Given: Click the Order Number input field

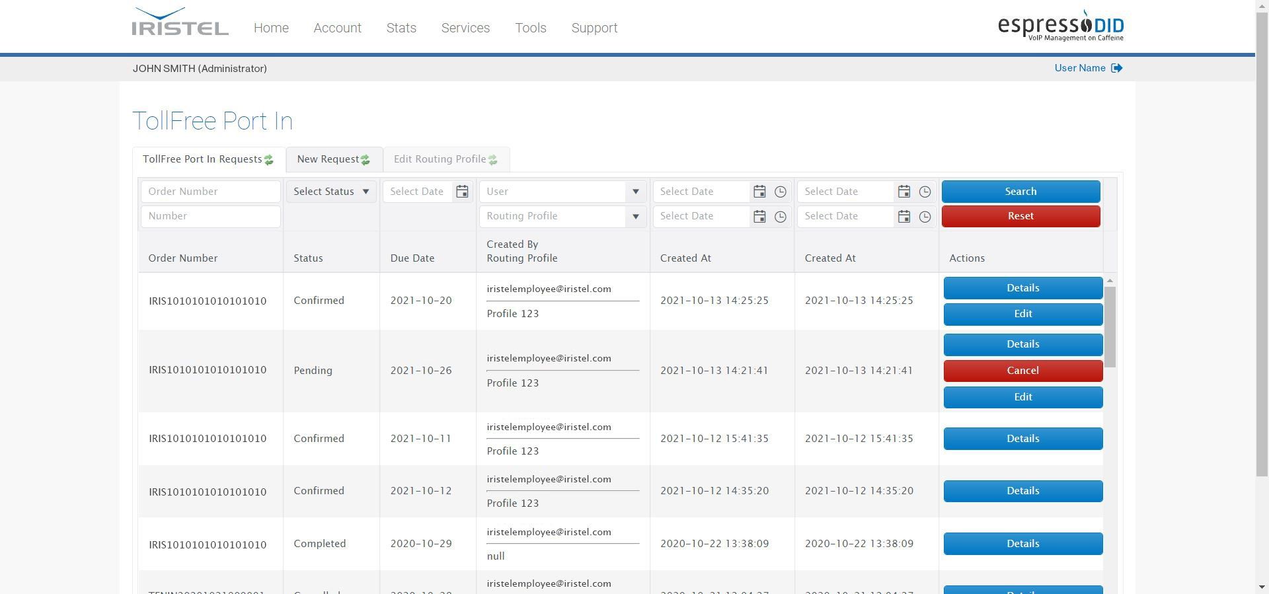Looking at the screenshot, I should point(210,192).
